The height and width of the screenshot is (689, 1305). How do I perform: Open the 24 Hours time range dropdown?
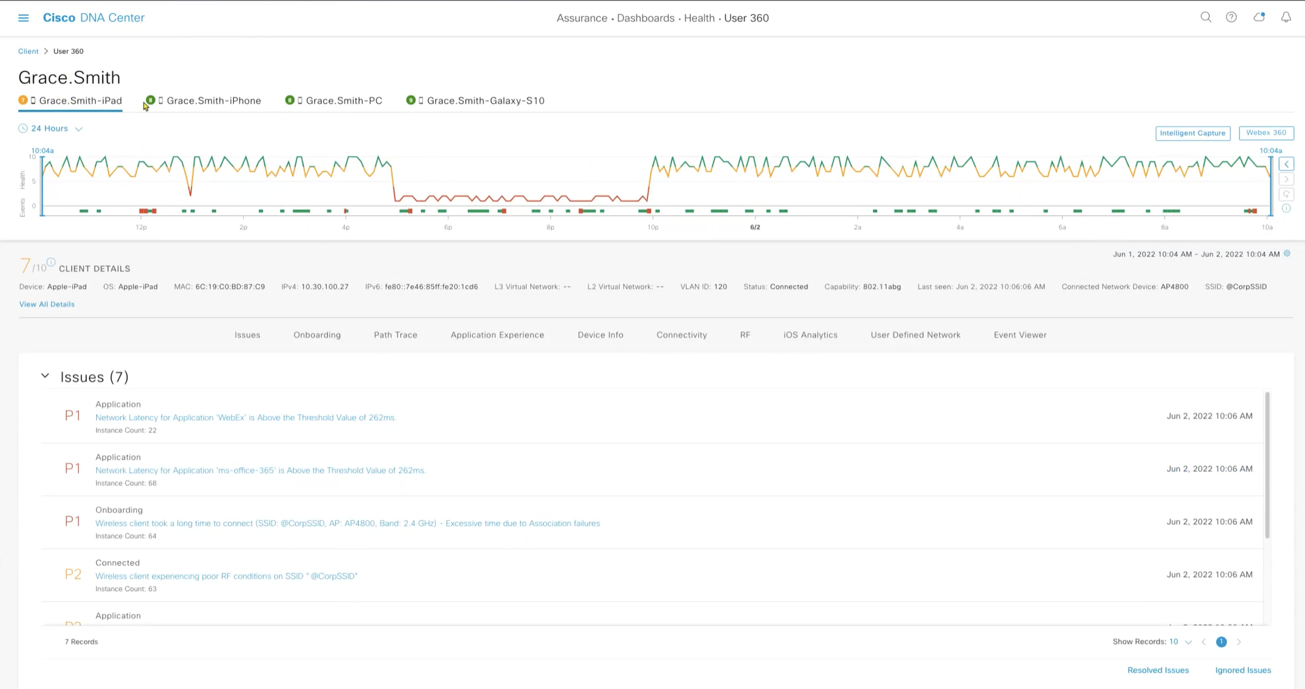coord(50,129)
